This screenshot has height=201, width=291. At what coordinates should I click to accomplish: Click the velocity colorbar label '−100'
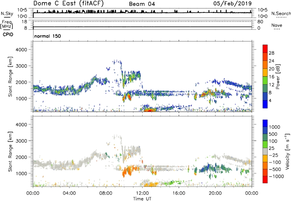point(275,162)
